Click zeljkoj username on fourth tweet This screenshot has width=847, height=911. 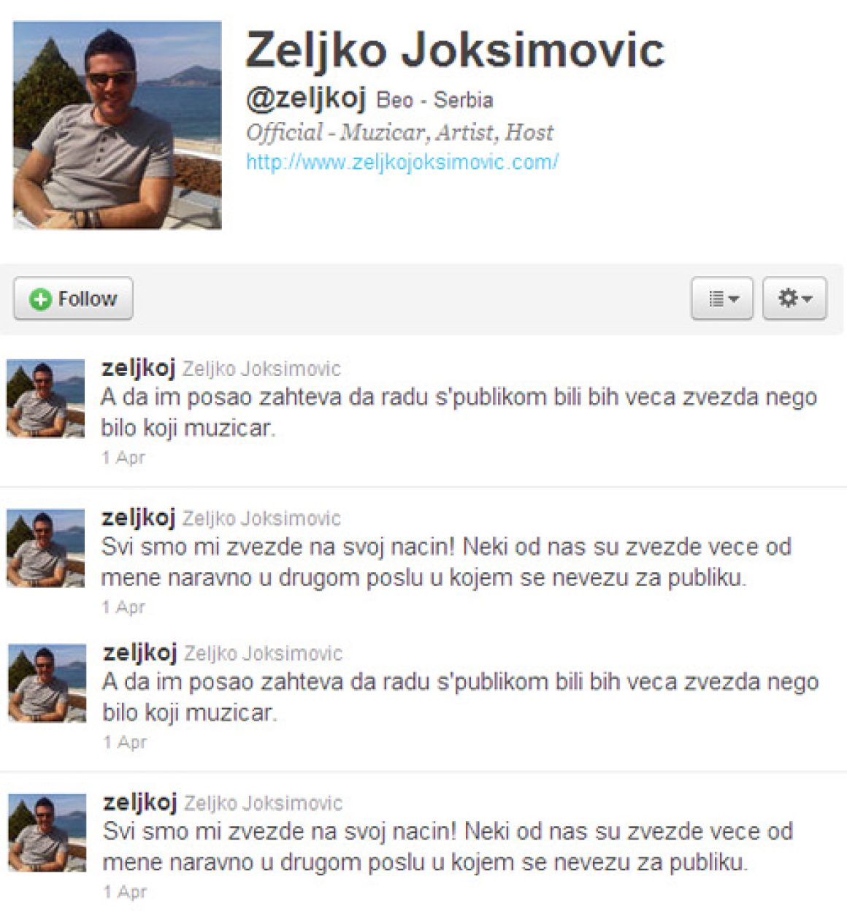point(140,803)
